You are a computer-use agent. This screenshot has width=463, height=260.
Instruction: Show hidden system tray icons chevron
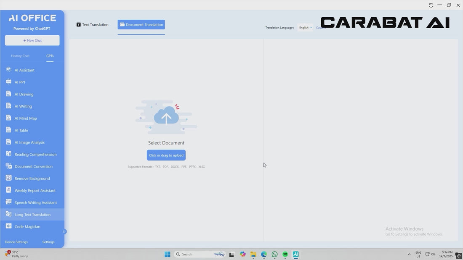pyautogui.click(x=409, y=254)
